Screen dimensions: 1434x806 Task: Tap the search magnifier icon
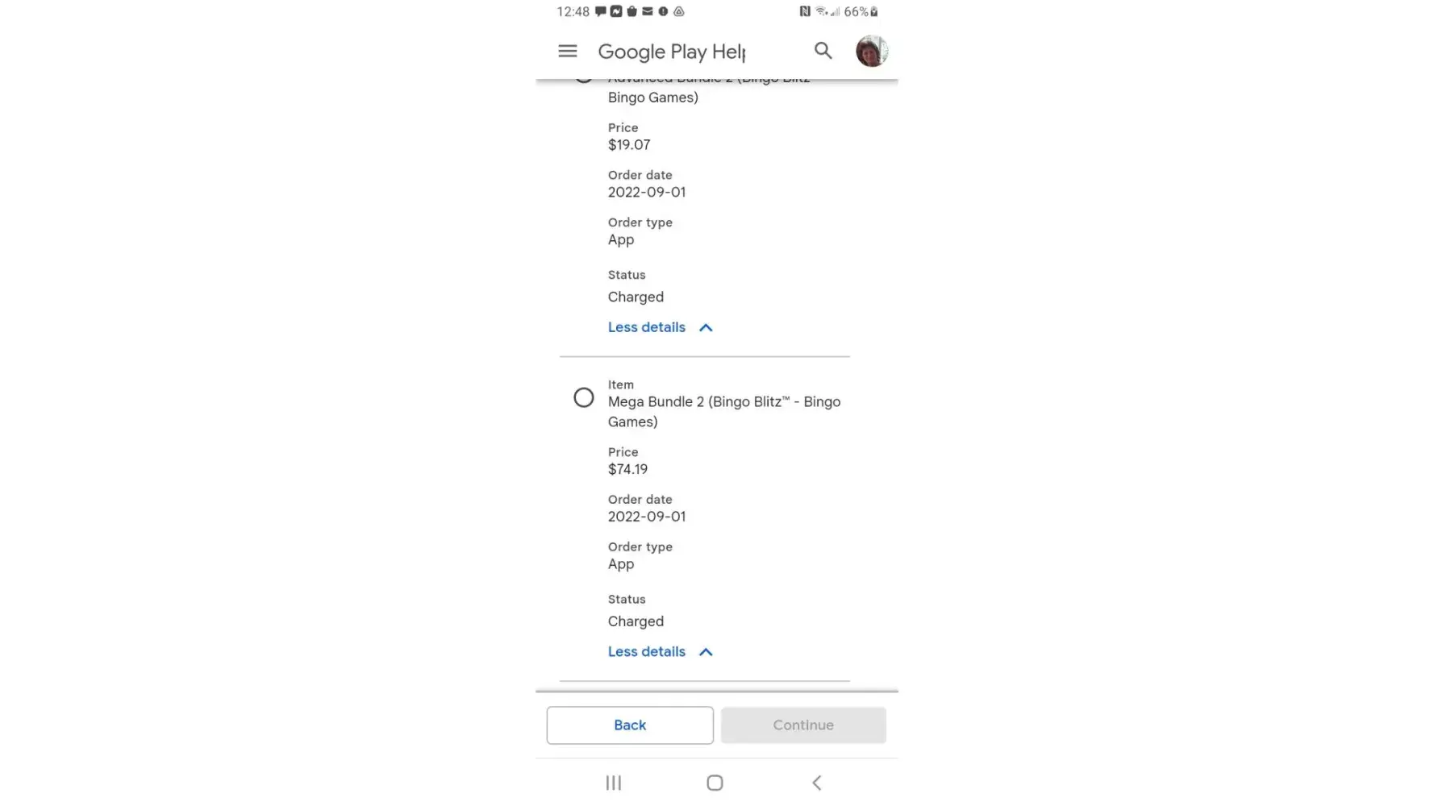coord(823,51)
